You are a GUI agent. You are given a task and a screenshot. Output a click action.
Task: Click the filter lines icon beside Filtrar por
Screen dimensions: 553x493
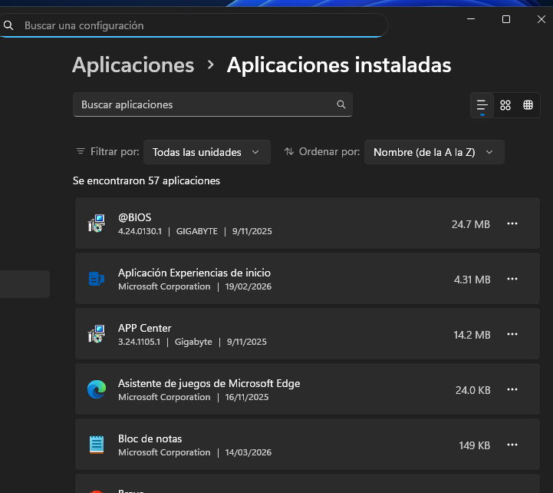tap(81, 151)
